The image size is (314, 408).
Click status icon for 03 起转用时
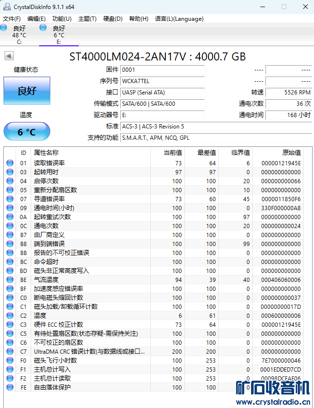coord(10,172)
